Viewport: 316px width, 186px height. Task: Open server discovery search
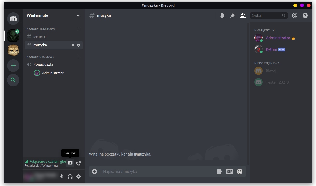(x=13, y=80)
